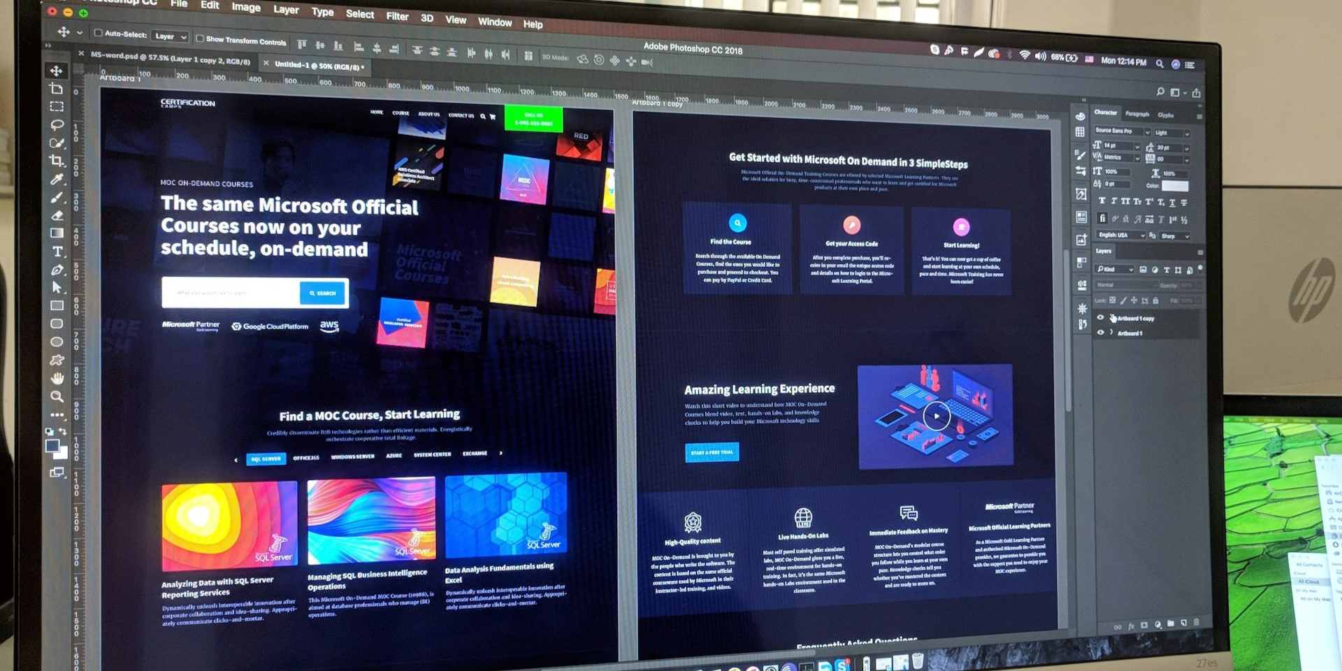
Task: Click Lock Transparent Pixels checkerboard icon
Action: point(1113,301)
